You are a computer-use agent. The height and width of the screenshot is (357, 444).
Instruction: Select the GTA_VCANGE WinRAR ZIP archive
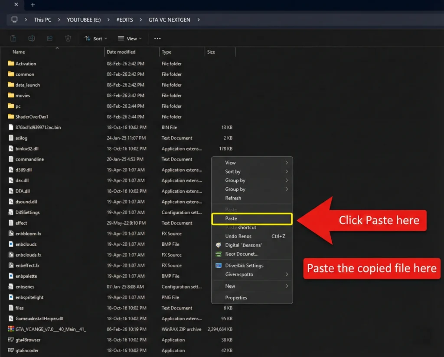click(50, 329)
